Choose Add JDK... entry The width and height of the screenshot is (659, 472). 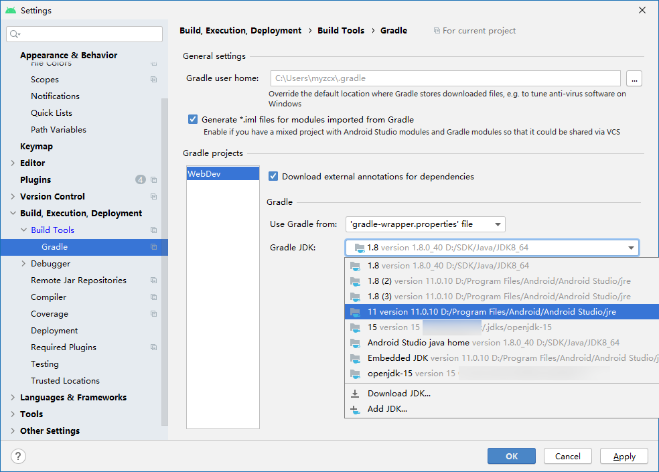(x=502, y=409)
